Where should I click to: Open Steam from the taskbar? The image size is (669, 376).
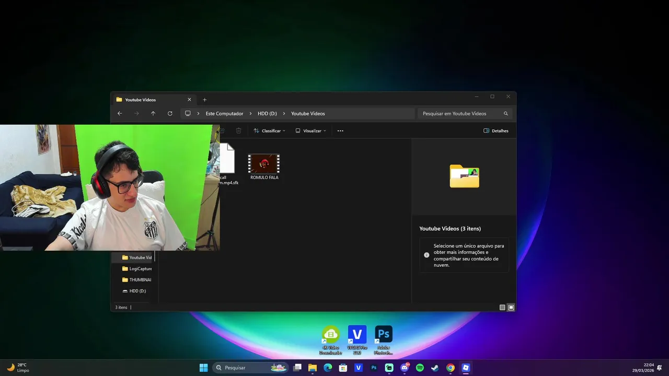[435, 368]
